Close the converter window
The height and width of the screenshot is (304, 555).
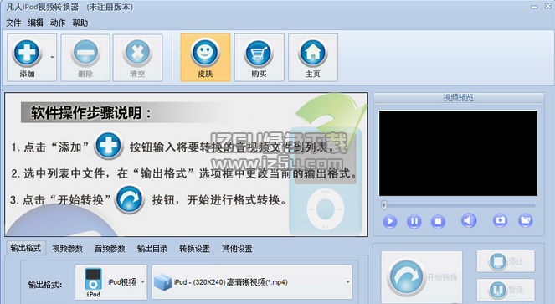point(548,6)
